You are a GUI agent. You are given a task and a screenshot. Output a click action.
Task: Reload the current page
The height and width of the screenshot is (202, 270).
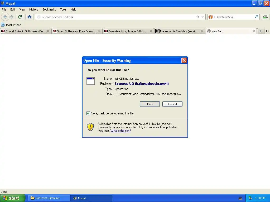pos(20,17)
